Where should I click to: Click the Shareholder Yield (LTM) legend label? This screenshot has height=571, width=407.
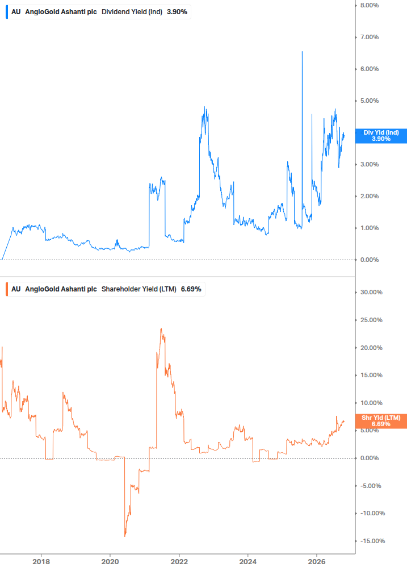(x=139, y=289)
